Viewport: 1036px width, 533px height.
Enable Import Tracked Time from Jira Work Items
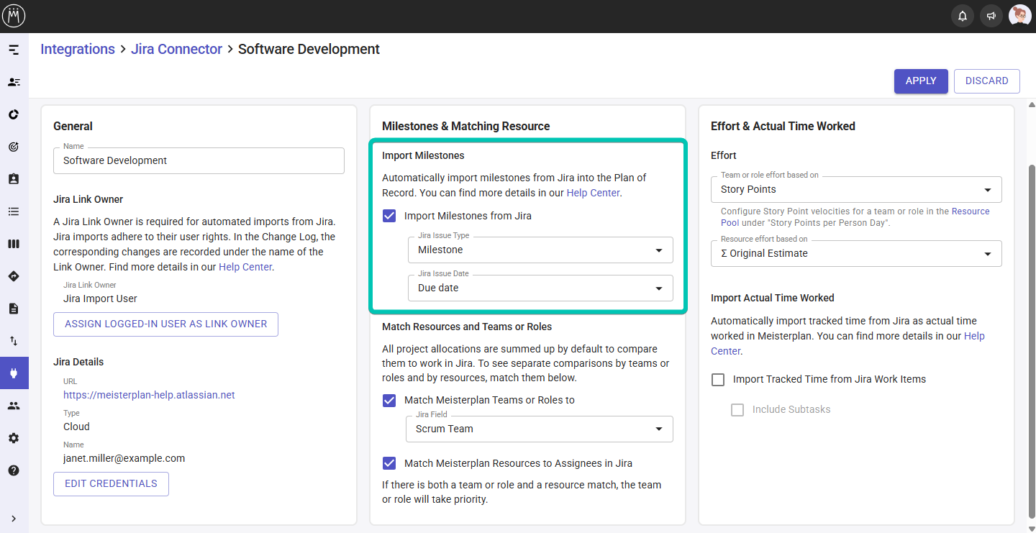[x=718, y=379]
